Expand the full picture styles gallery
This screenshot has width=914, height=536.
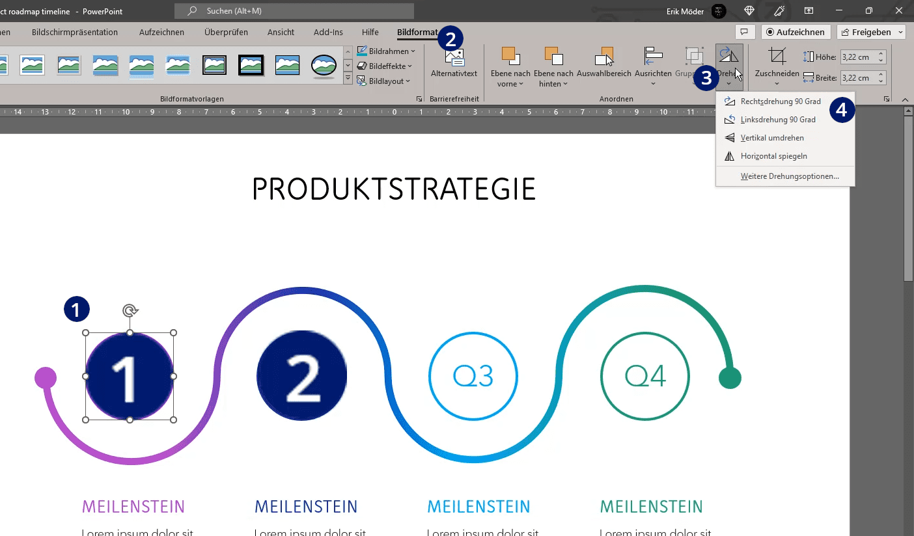coord(348,79)
